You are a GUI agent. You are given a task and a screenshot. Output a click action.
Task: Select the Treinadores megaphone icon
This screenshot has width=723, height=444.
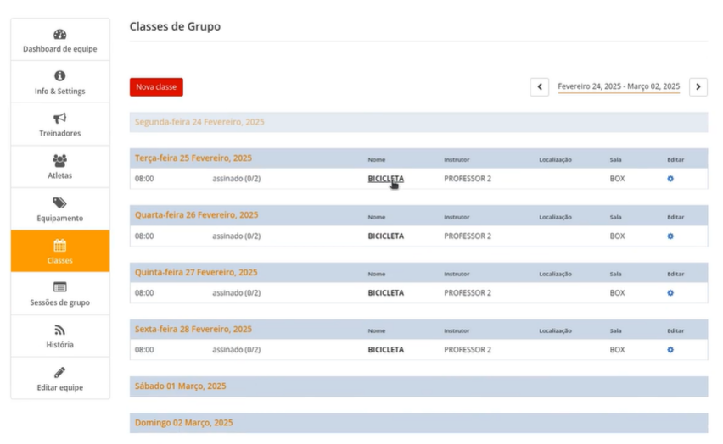click(x=59, y=119)
